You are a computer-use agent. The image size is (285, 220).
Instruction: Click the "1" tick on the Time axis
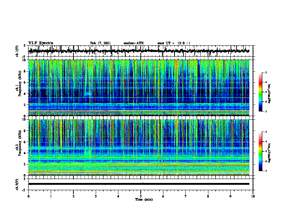click(51, 196)
